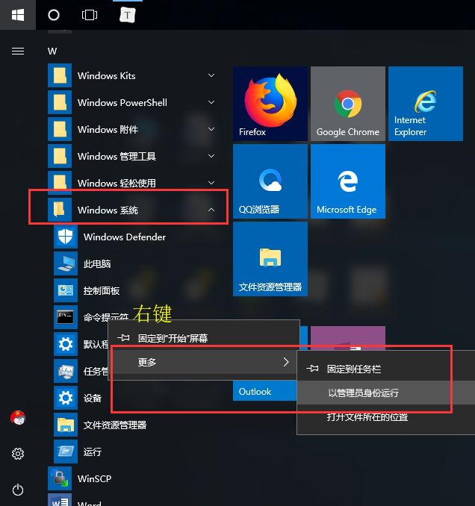Open the Outlook tile
This screenshot has height=506, width=475.
(x=265, y=391)
